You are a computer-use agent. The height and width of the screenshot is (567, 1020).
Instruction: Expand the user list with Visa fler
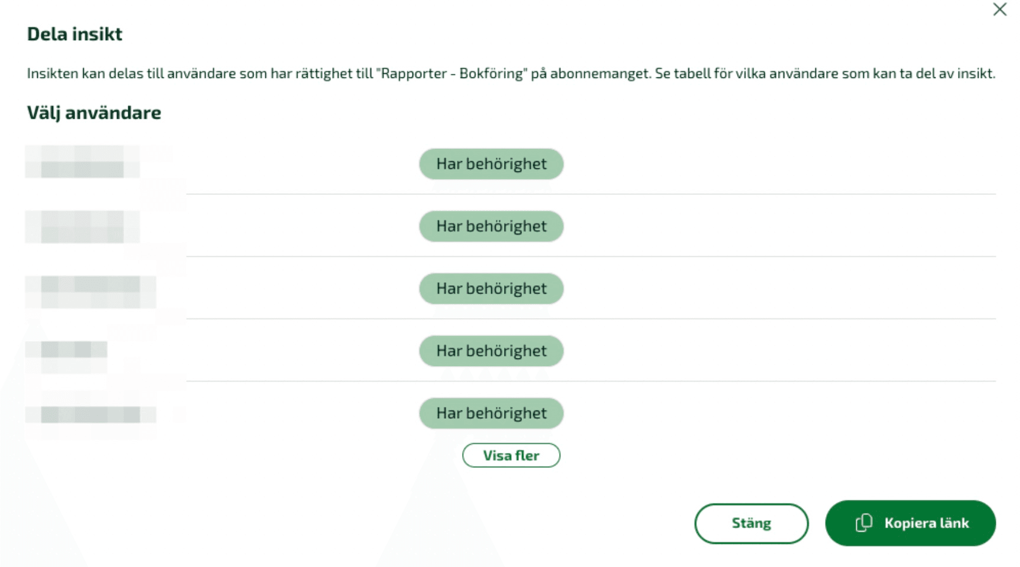pyautogui.click(x=511, y=455)
